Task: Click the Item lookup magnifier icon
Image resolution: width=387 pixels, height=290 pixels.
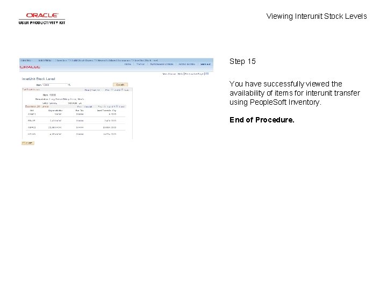Action: click(69, 85)
